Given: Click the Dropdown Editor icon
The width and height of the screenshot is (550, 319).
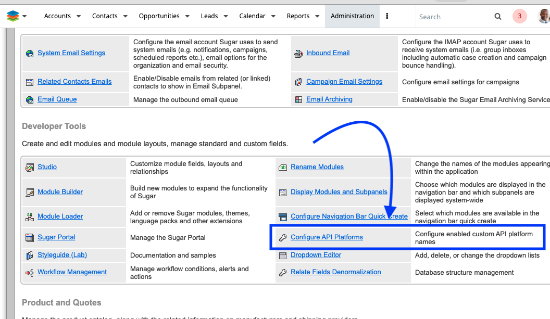Looking at the screenshot, I should (x=283, y=255).
